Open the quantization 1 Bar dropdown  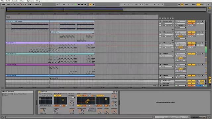tap(38, 4)
